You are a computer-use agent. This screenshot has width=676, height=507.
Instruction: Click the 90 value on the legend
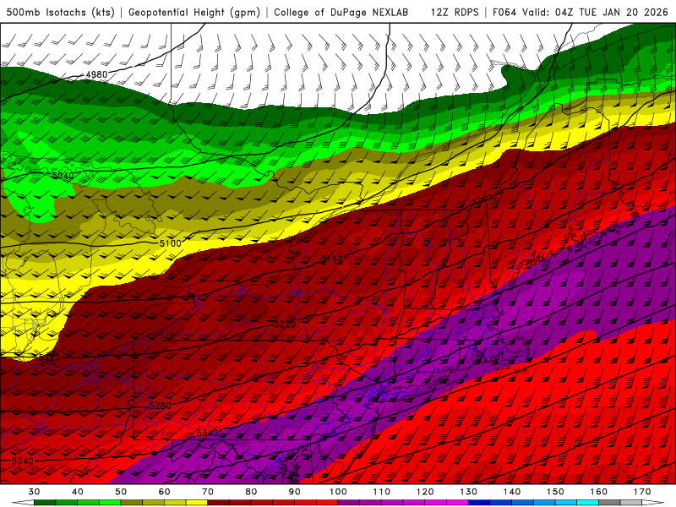(294, 492)
